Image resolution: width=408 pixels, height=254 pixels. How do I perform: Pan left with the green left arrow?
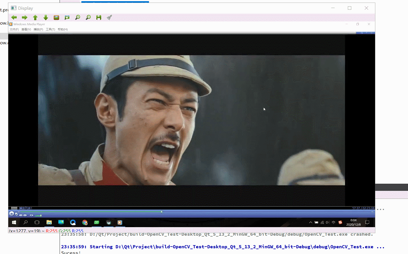pos(14,17)
